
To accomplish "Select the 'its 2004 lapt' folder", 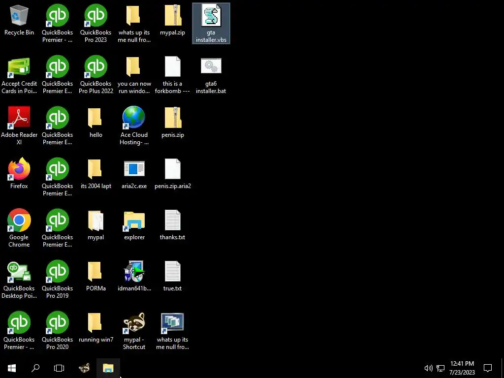I will point(96,174).
